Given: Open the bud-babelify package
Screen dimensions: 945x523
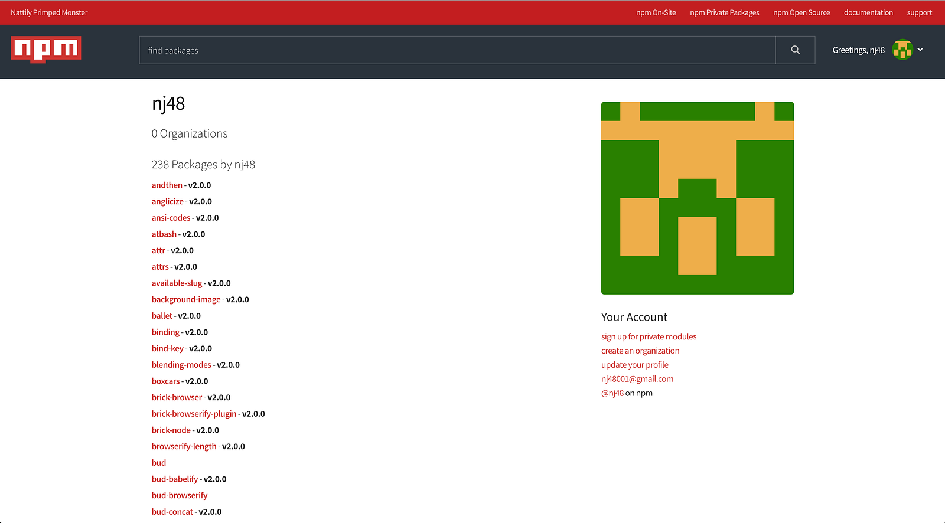Looking at the screenshot, I should pyautogui.click(x=175, y=479).
